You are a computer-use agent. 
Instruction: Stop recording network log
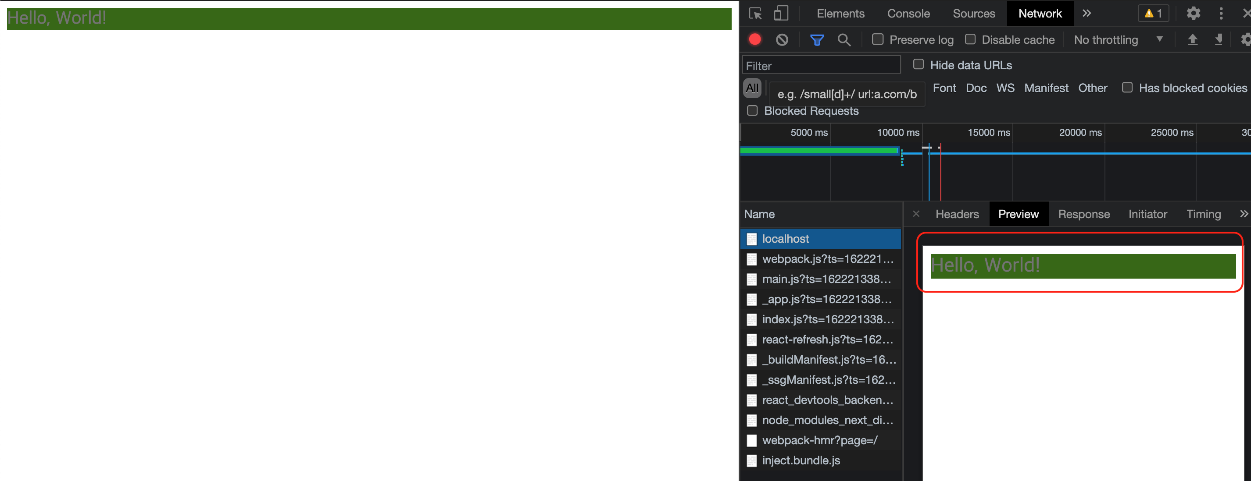pos(754,39)
